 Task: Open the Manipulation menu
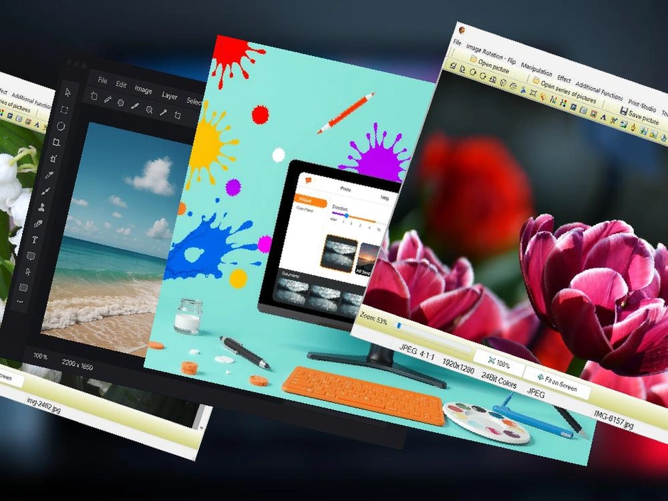point(538,70)
